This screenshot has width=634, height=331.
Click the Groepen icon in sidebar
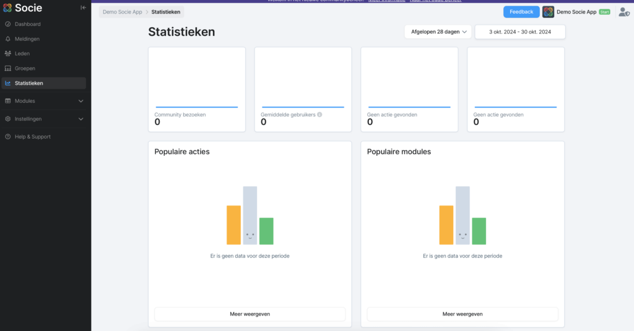click(x=8, y=69)
